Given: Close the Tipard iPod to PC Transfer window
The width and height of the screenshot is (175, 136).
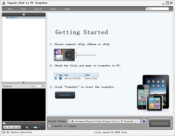Looking at the screenshot, I should 171,3.
